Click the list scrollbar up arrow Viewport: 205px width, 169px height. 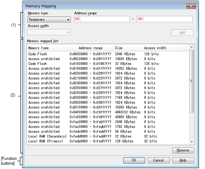192,47
